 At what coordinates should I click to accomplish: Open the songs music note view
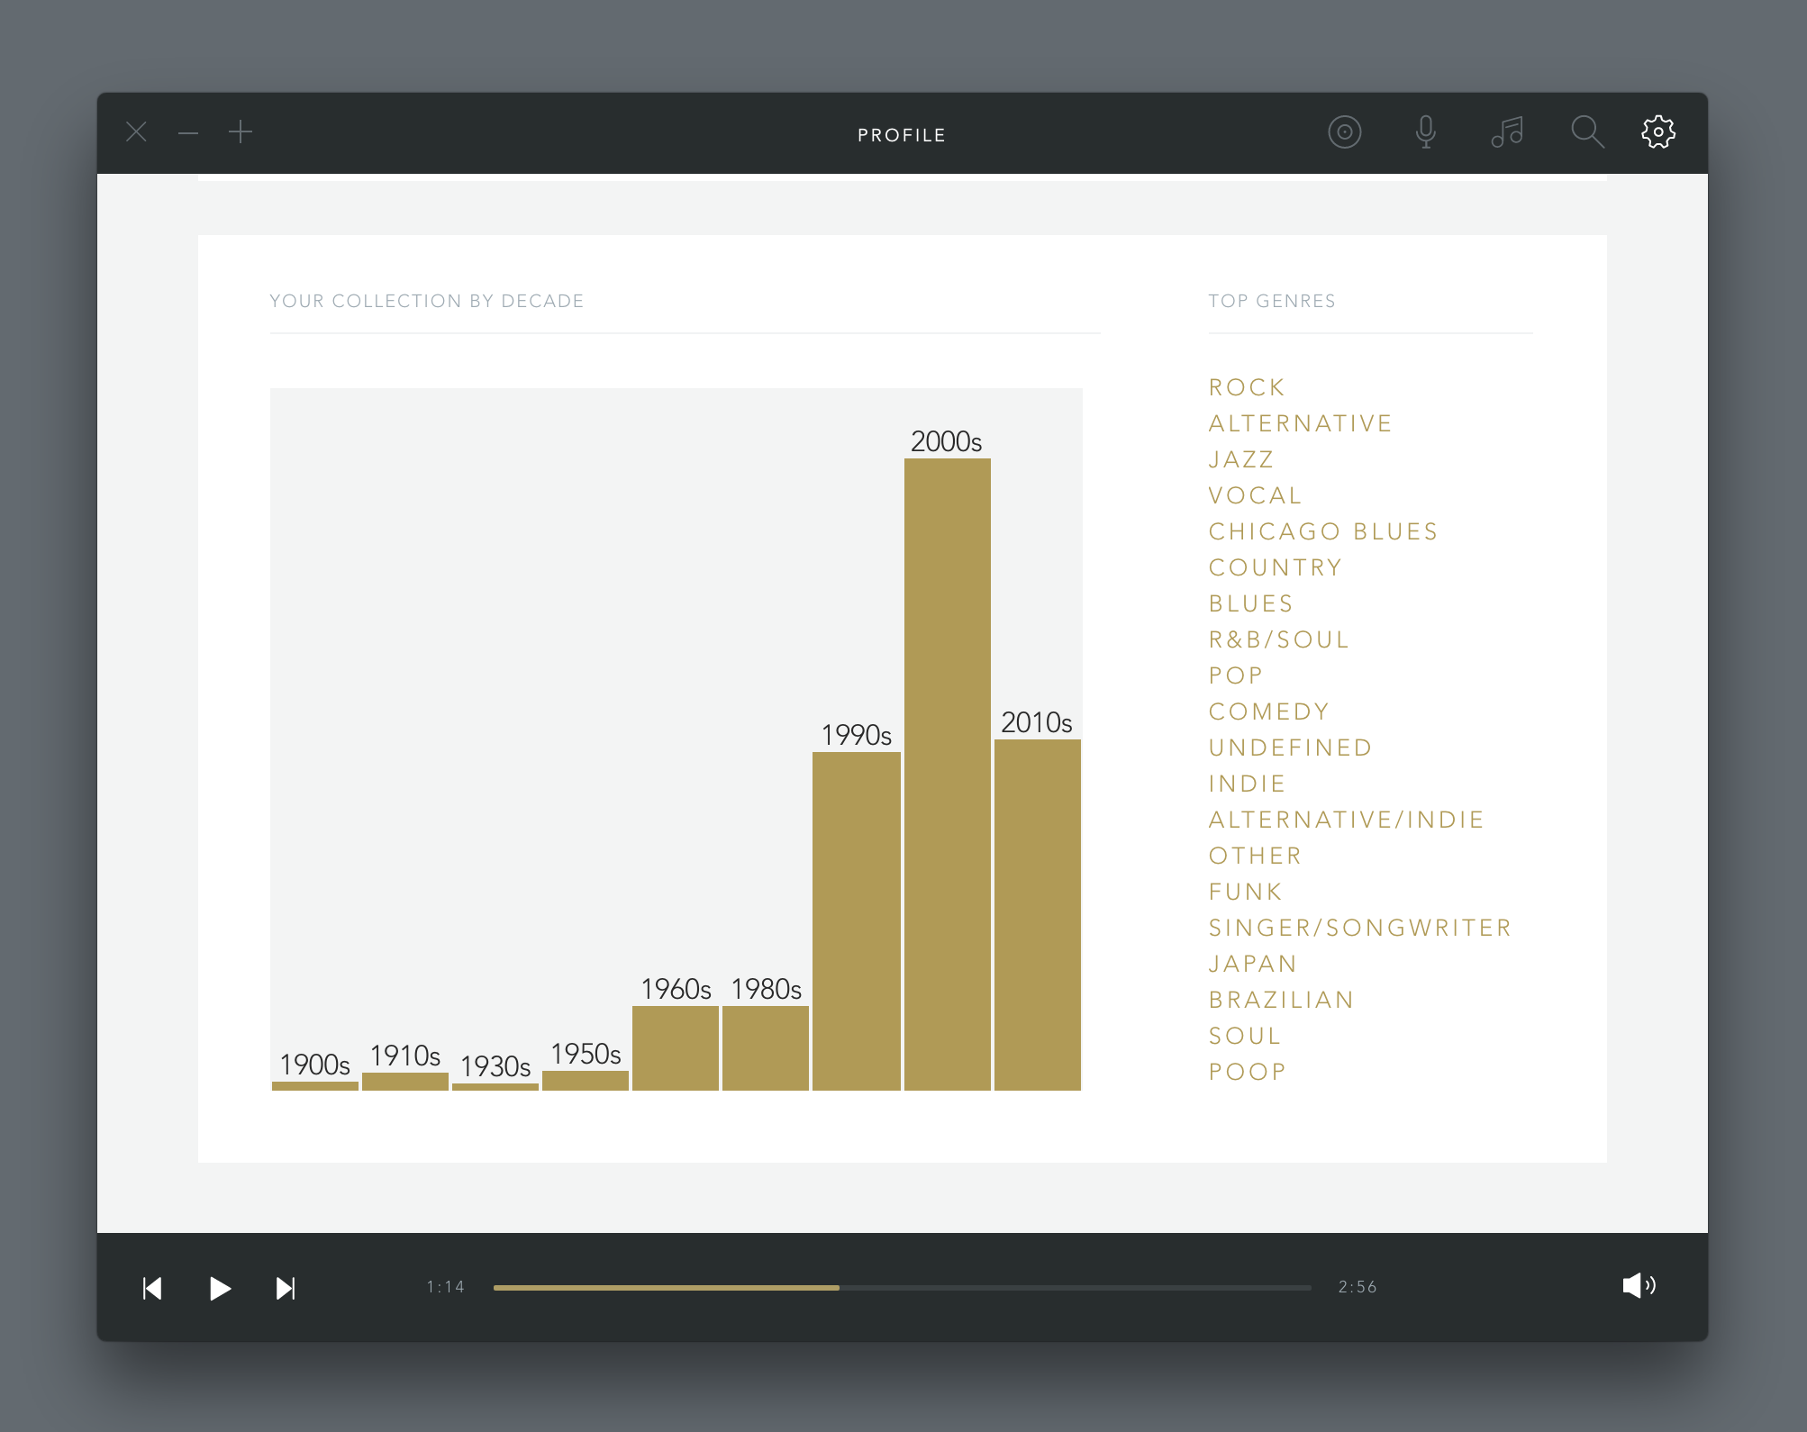point(1506,132)
